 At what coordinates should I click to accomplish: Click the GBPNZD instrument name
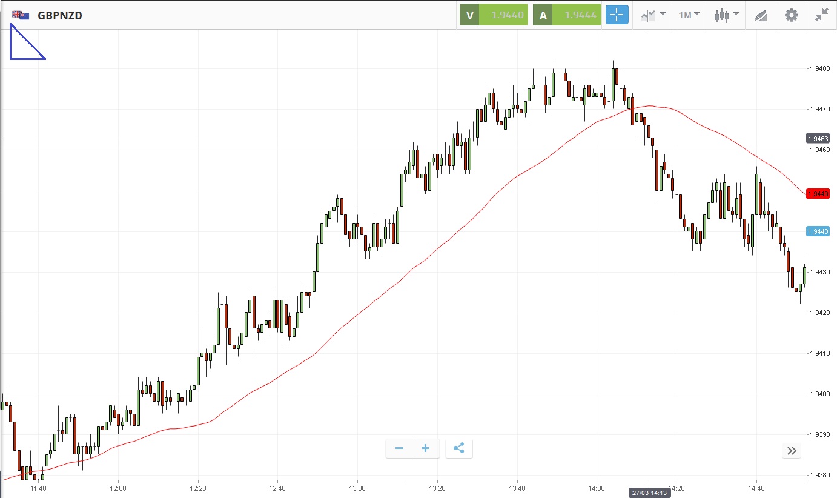coord(60,16)
